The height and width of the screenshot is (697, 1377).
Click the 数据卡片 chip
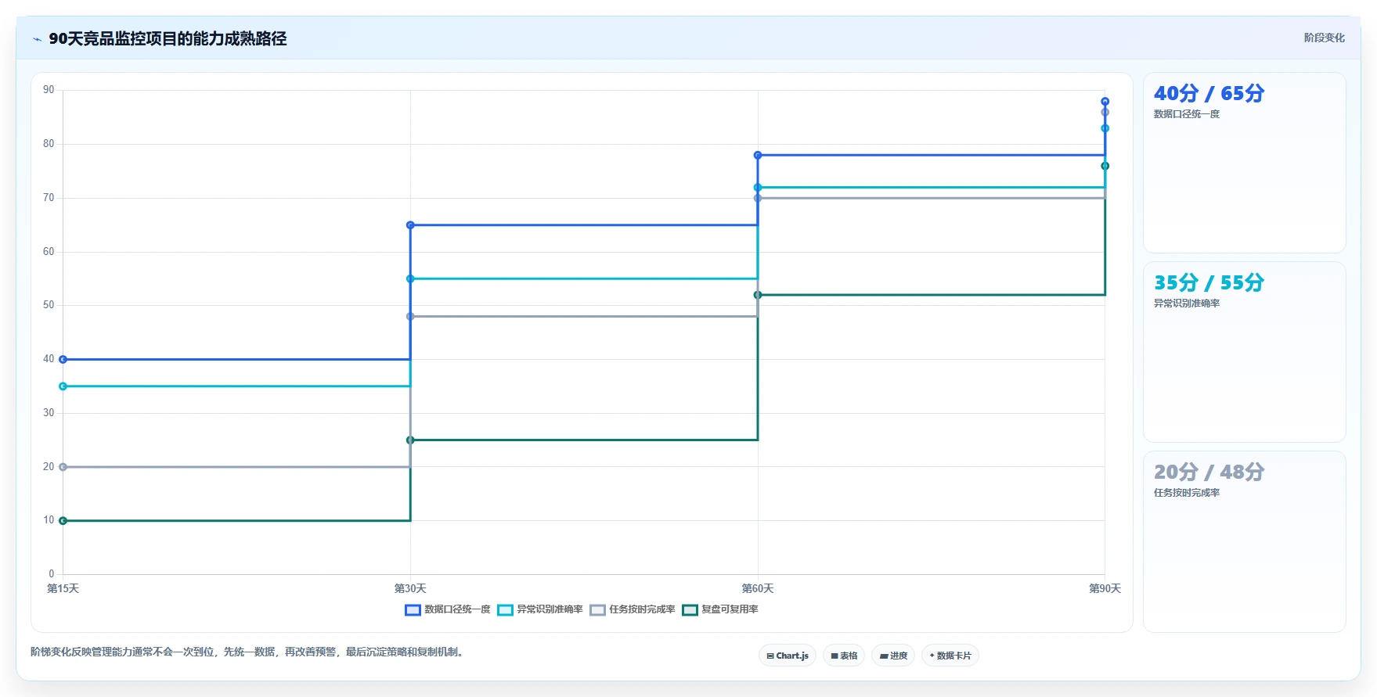(950, 656)
